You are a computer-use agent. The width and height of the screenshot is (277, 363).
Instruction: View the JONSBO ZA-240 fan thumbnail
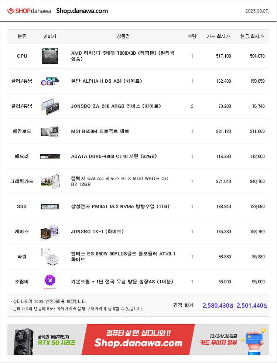pyautogui.click(x=50, y=106)
